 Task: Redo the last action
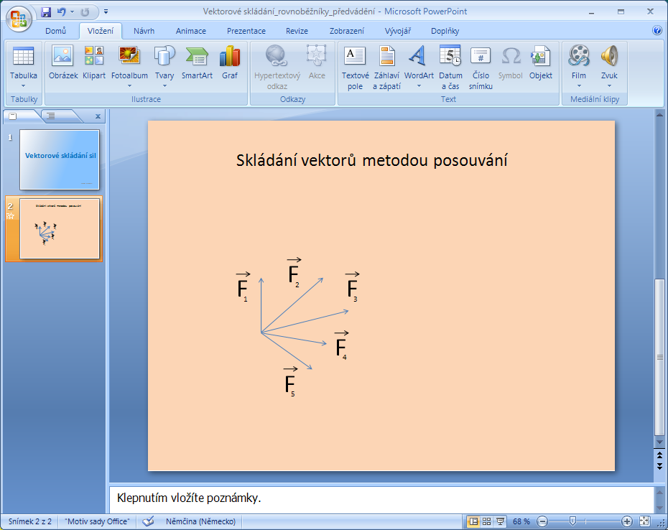(x=85, y=12)
